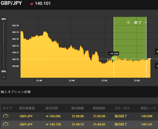Click the current rate 140.101
The width and height of the screenshot is (158, 129).
pos(43,3)
